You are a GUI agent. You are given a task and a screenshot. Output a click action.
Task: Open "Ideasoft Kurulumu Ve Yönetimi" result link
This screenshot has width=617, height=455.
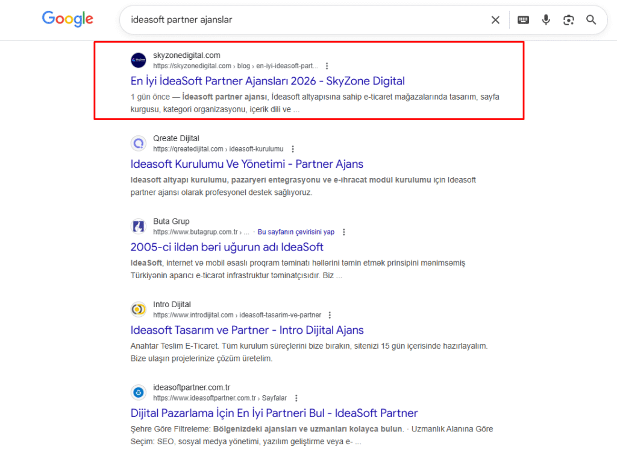(246, 164)
